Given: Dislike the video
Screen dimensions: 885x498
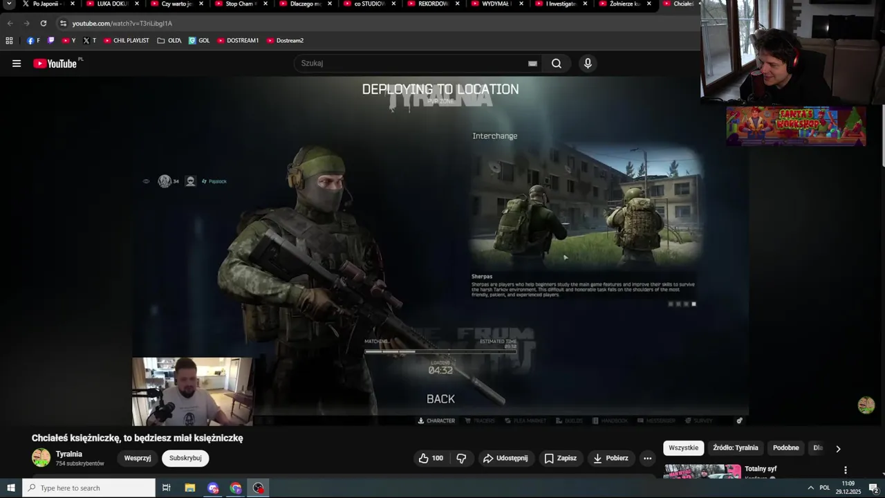Looking at the screenshot, I should pyautogui.click(x=461, y=458).
